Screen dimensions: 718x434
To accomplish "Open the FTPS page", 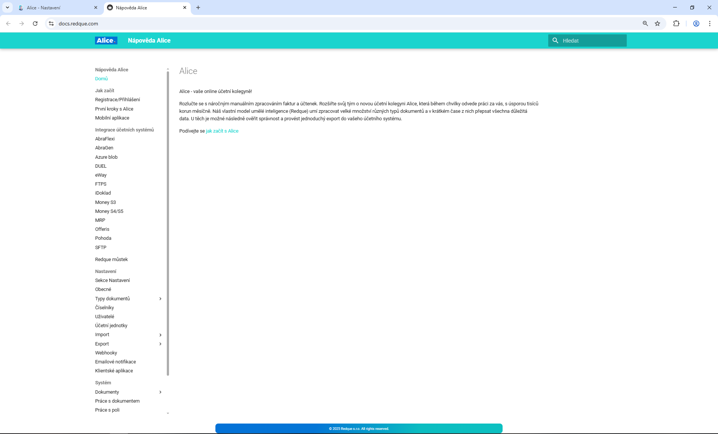I will [x=101, y=184].
